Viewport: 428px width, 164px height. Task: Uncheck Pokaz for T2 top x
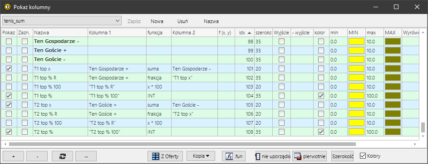pyautogui.click(x=9, y=105)
